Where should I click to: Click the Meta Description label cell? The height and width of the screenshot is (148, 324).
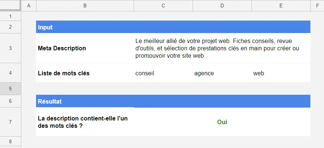[x=85, y=48]
